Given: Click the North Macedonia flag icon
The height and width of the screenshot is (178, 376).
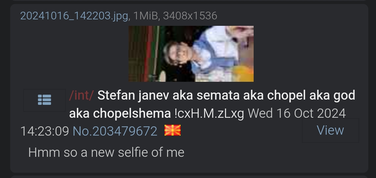Looking at the screenshot, I should (x=173, y=131).
